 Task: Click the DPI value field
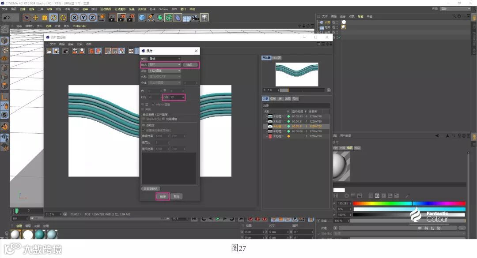pyautogui.click(x=177, y=97)
